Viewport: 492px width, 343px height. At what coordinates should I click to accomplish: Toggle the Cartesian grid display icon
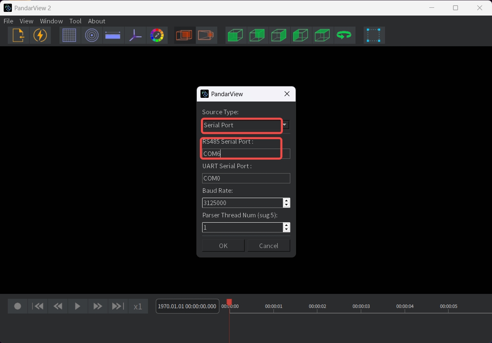(x=70, y=36)
